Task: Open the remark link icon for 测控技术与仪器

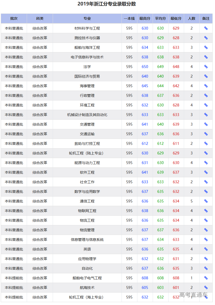Action: 206,38
